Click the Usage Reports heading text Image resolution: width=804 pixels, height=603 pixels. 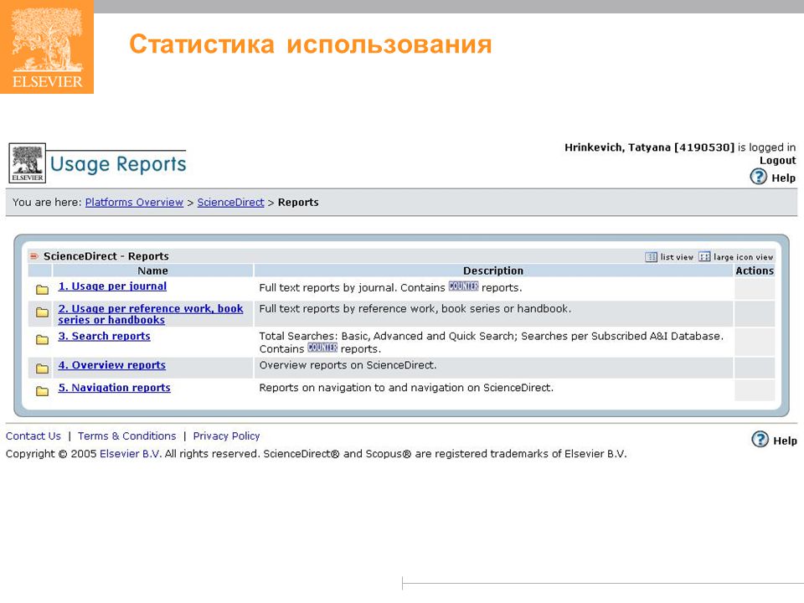[118, 164]
